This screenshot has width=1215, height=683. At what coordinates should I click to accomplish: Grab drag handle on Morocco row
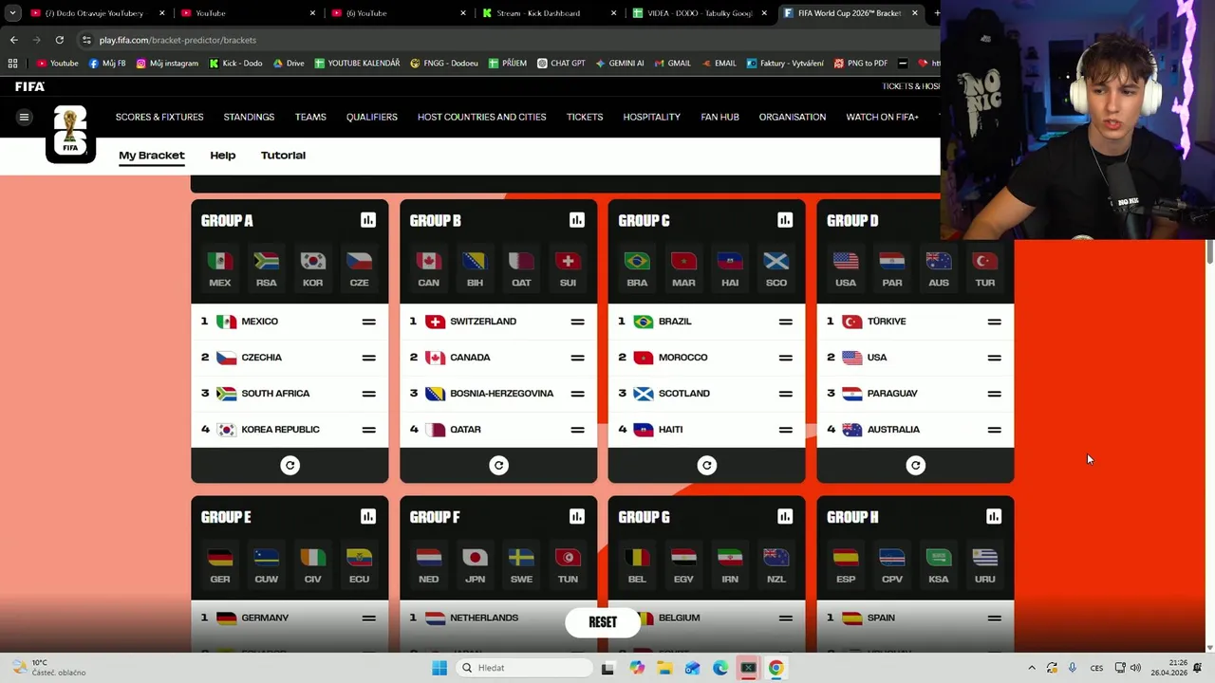[785, 358]
